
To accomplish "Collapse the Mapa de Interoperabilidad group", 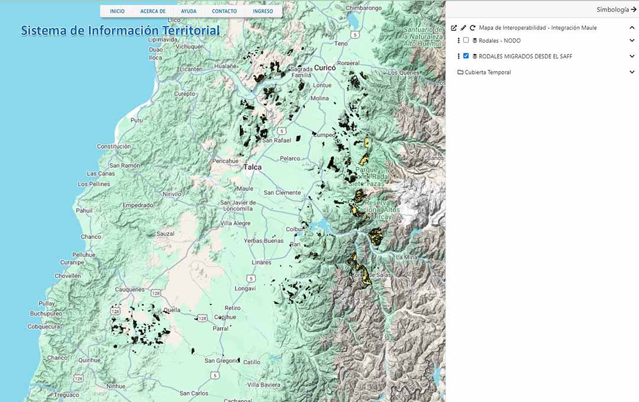I will pos(632,28).
